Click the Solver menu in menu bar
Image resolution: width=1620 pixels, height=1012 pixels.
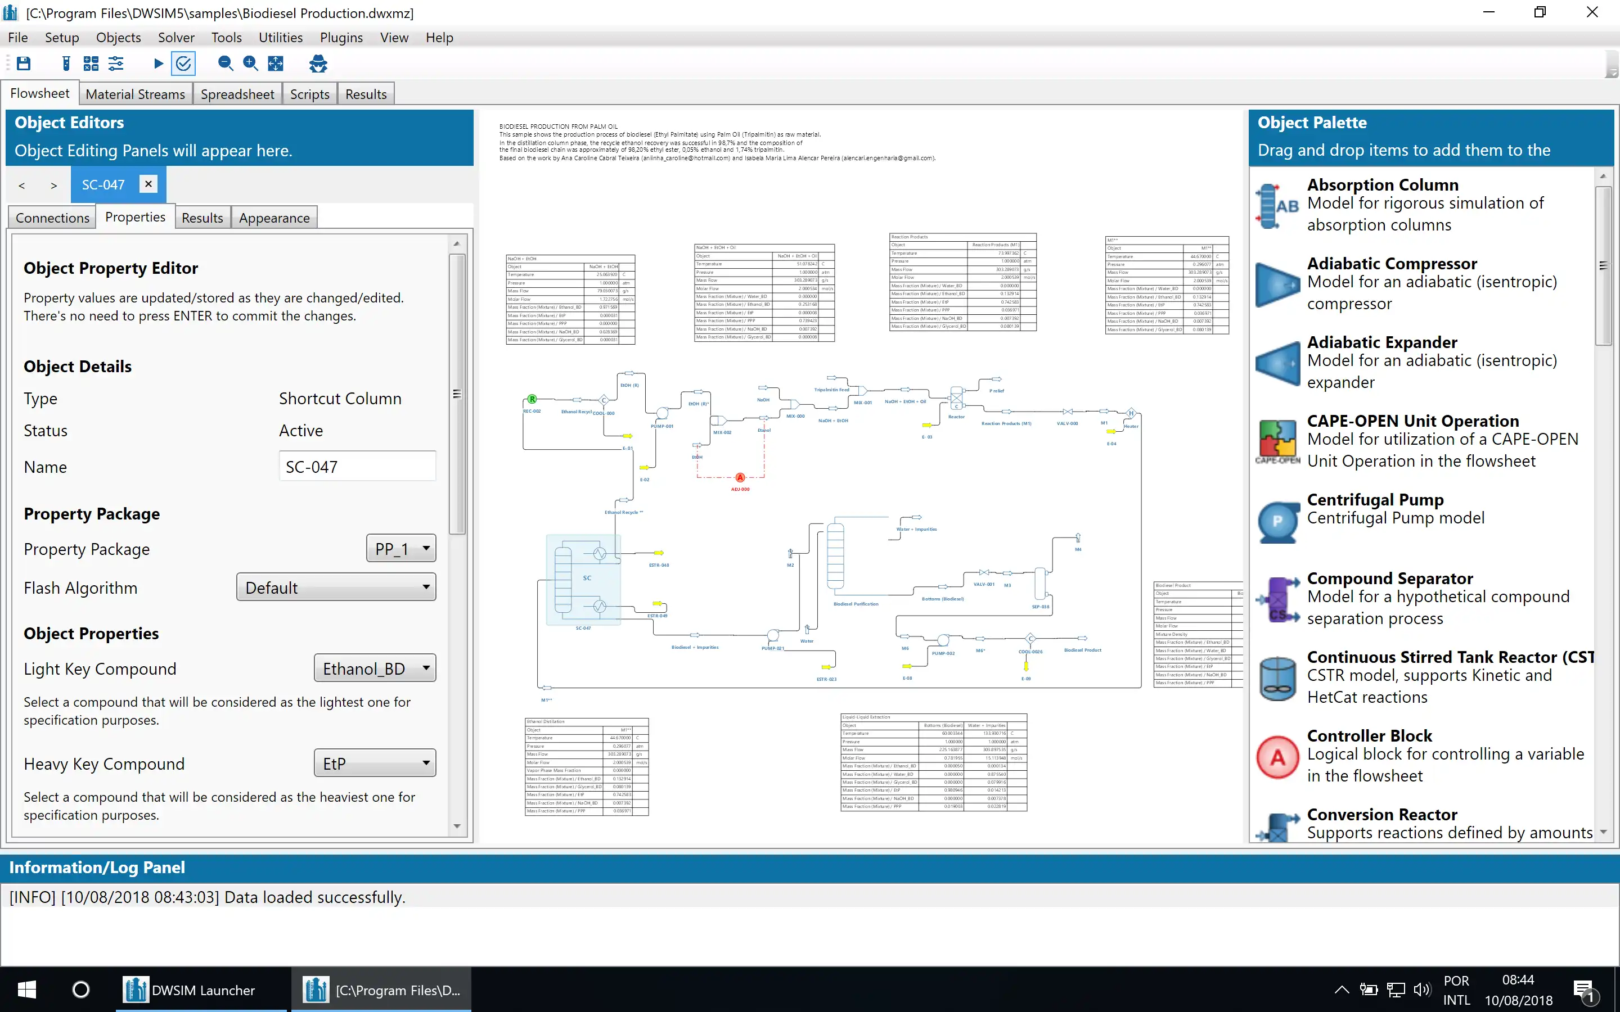(177, 37)
